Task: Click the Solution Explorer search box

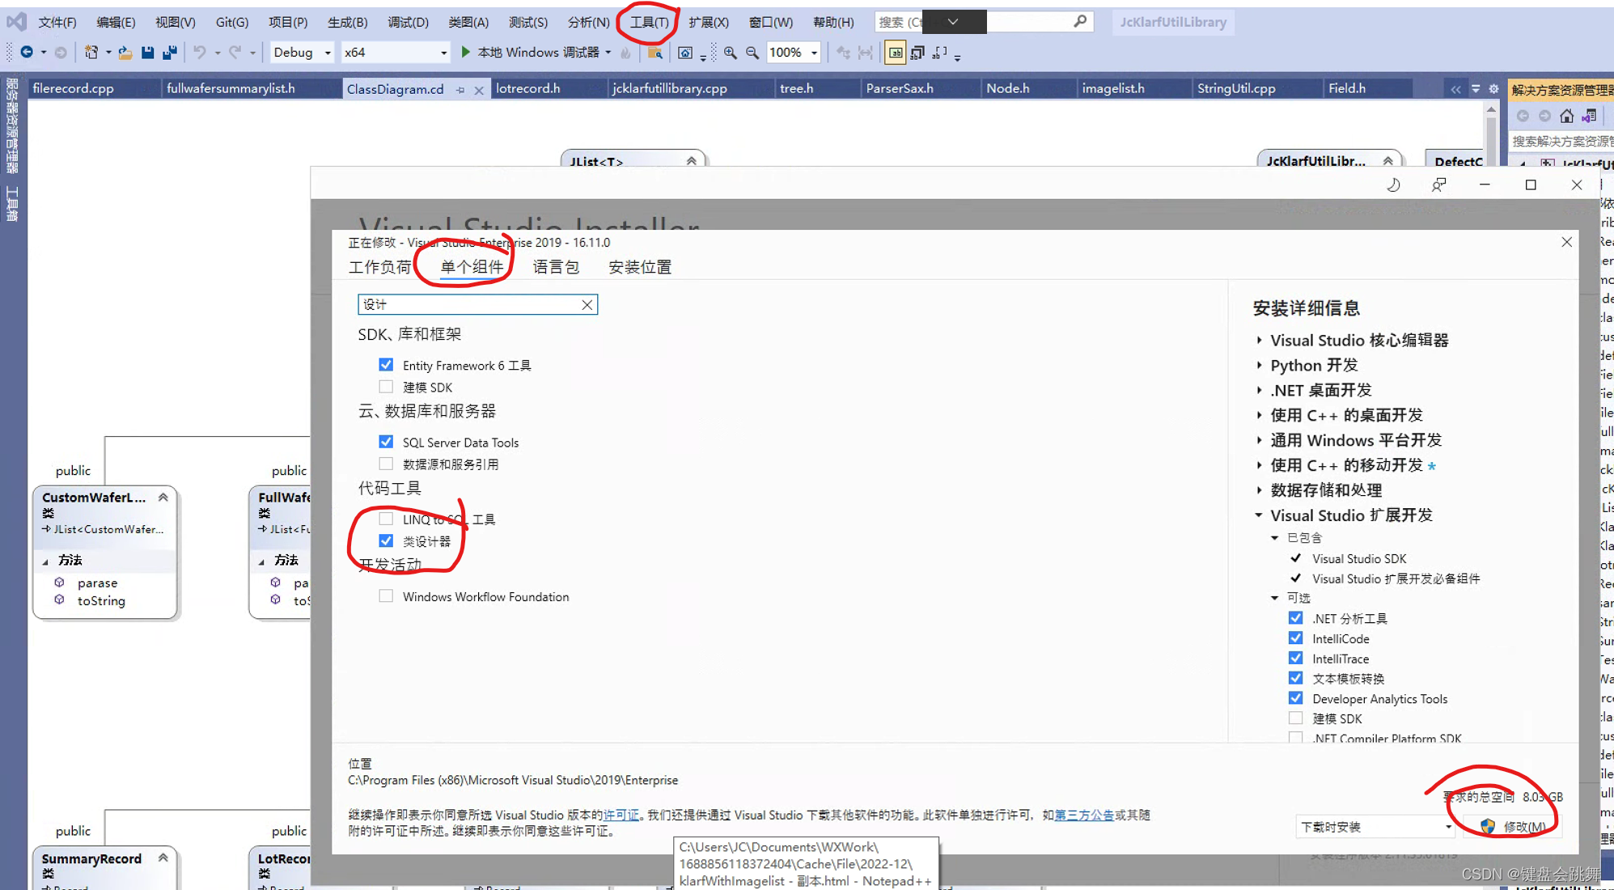Action: click(x=1561, y=141)
